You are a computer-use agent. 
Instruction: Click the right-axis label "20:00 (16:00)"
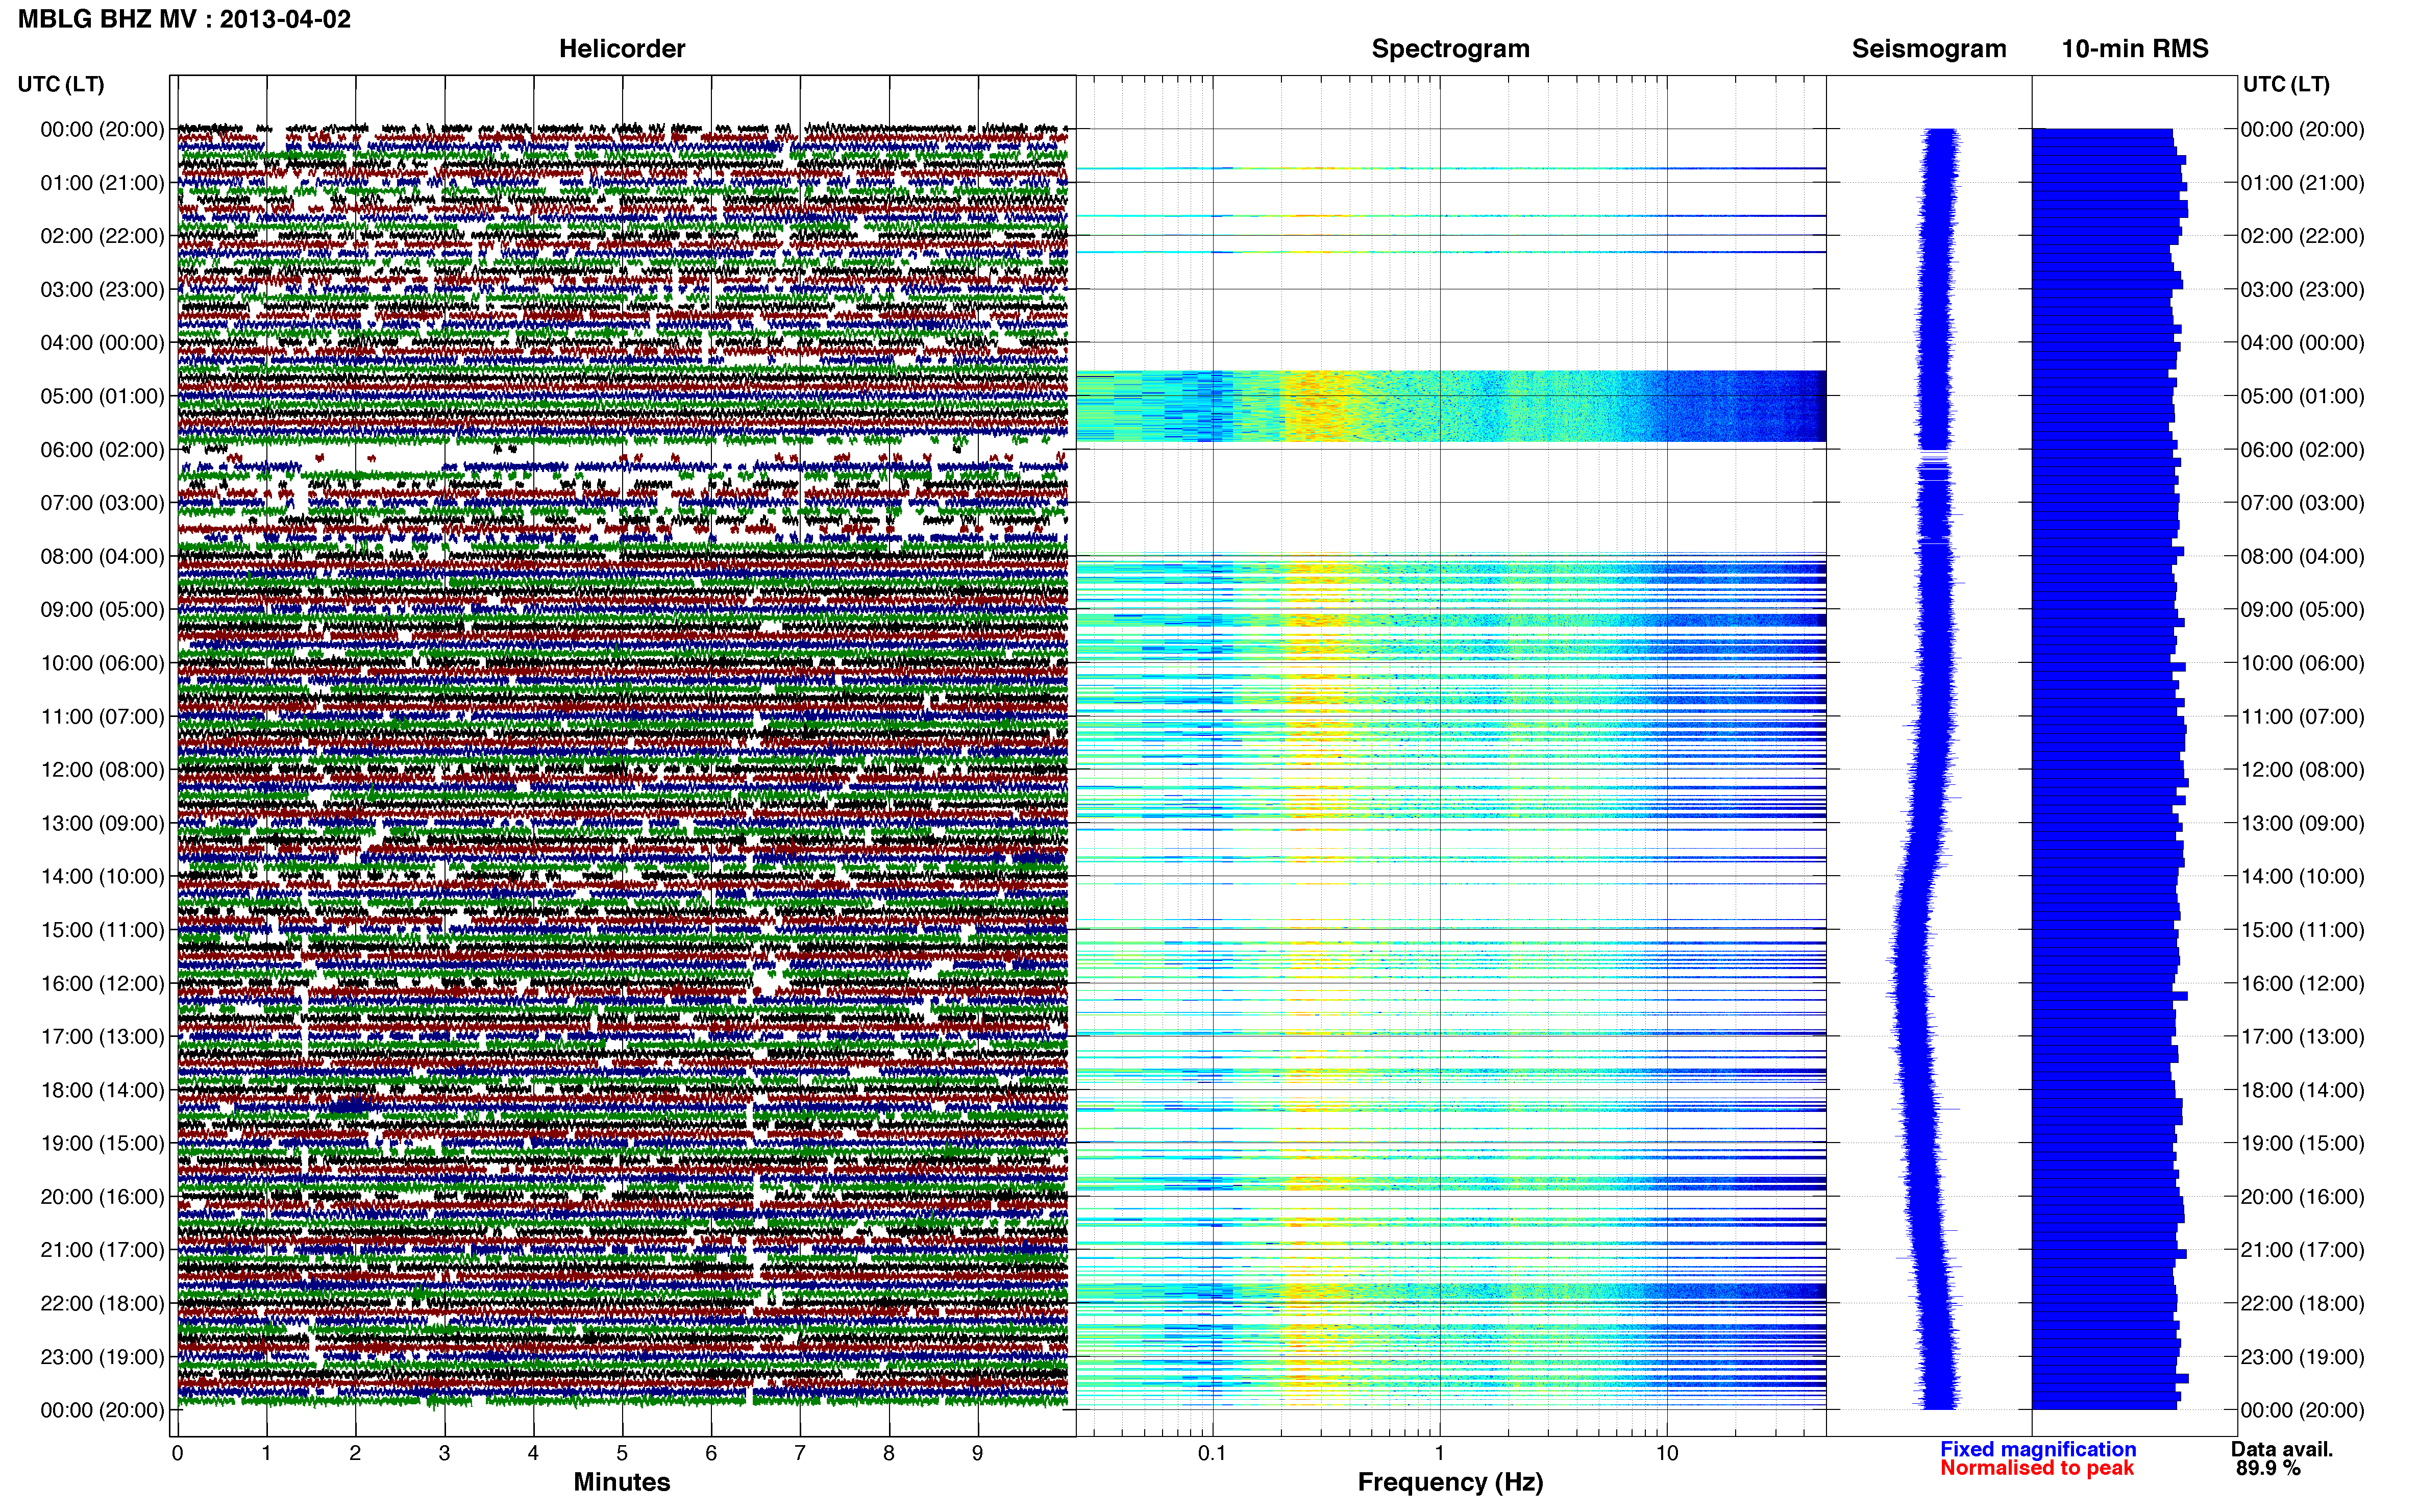pos(2302,1197)
